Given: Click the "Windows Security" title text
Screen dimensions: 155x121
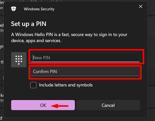Looking at the screenshot, I should (39, 9).
